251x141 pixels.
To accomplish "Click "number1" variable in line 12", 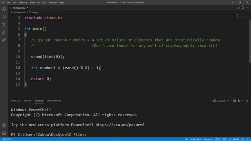I will click(48, 68).
